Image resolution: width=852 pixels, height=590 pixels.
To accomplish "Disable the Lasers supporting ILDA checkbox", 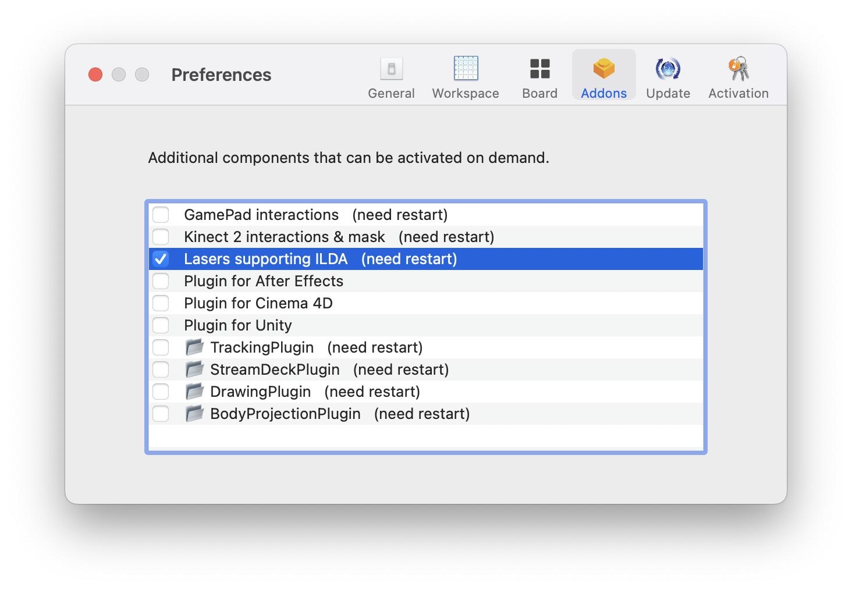I will pos(161,259).
